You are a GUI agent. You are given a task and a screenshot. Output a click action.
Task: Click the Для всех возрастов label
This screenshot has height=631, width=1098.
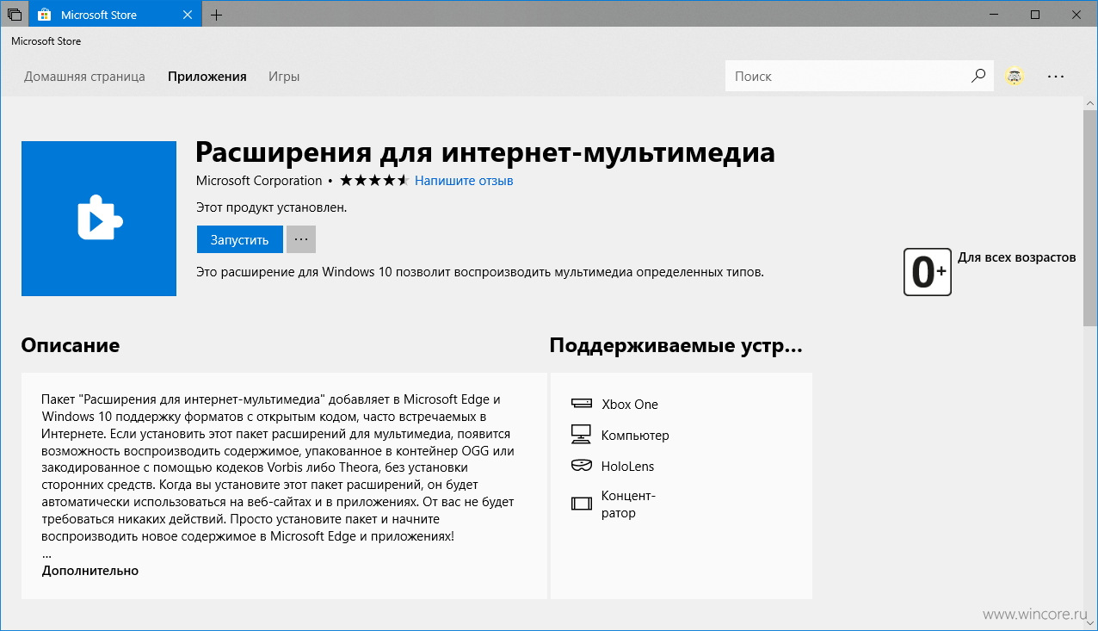pos(1016,257)
